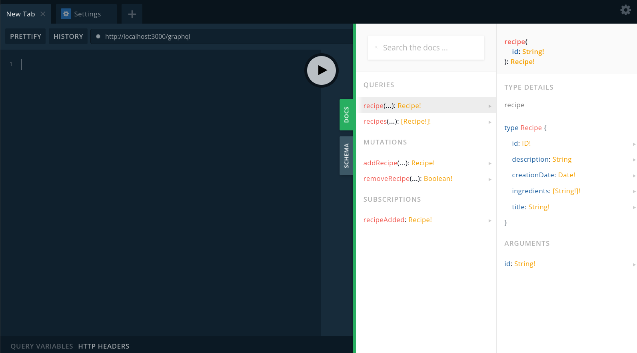Open the title: String! field

point(567,207)
